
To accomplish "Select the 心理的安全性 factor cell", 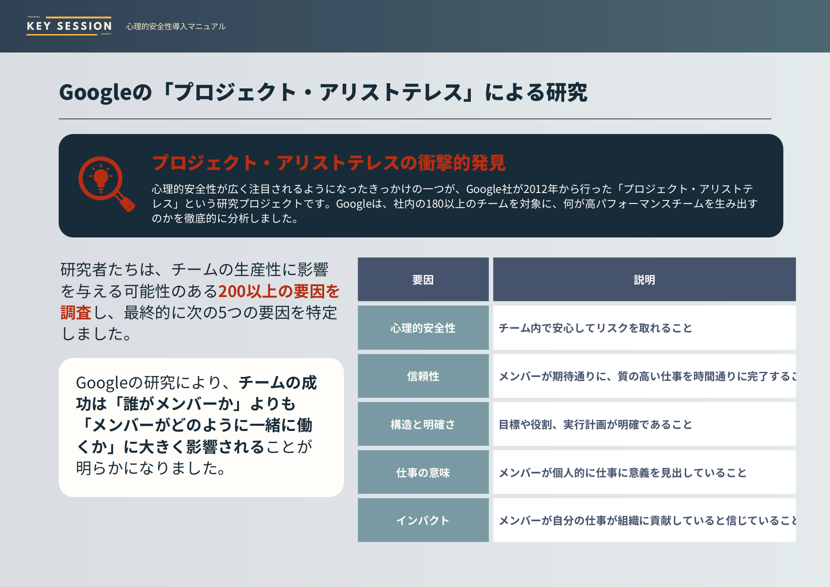I will 423,328.
